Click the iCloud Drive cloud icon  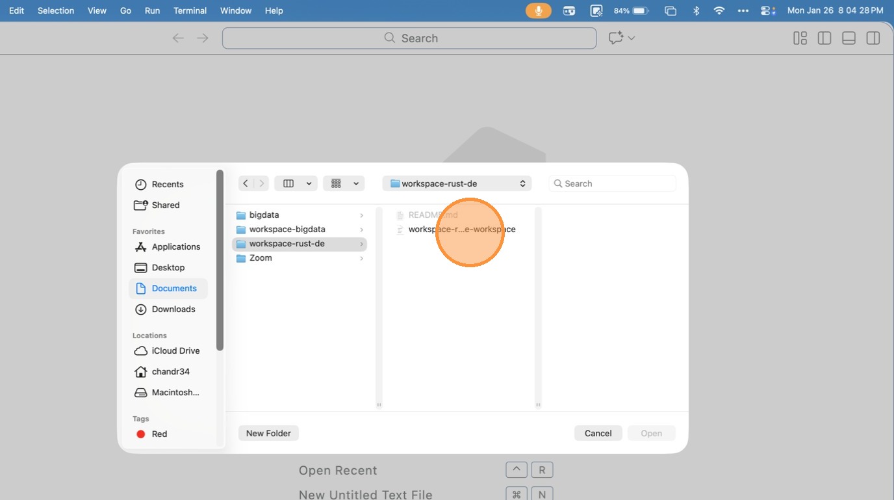tap(140, 351)
